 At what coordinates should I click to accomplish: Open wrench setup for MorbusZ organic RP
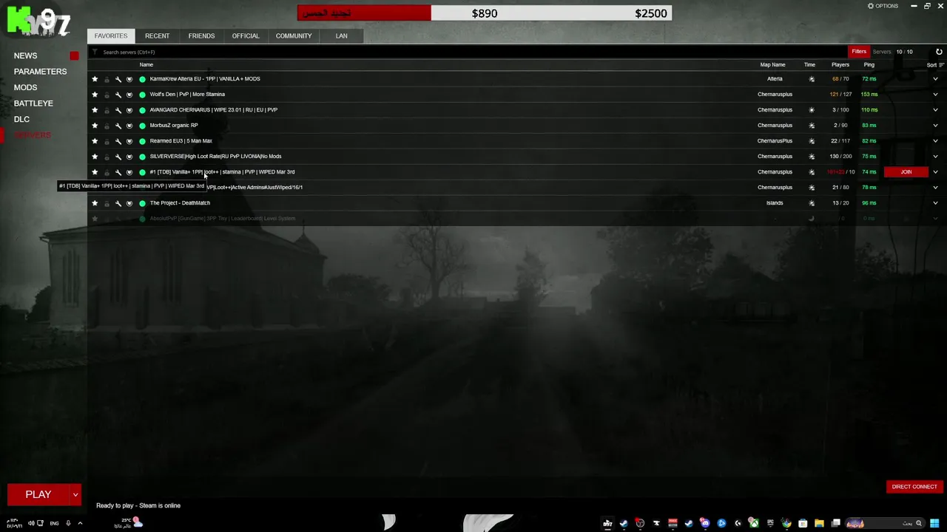[118, 126]
